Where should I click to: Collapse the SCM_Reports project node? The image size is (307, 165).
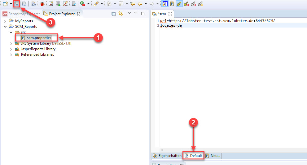click(5, 27)
